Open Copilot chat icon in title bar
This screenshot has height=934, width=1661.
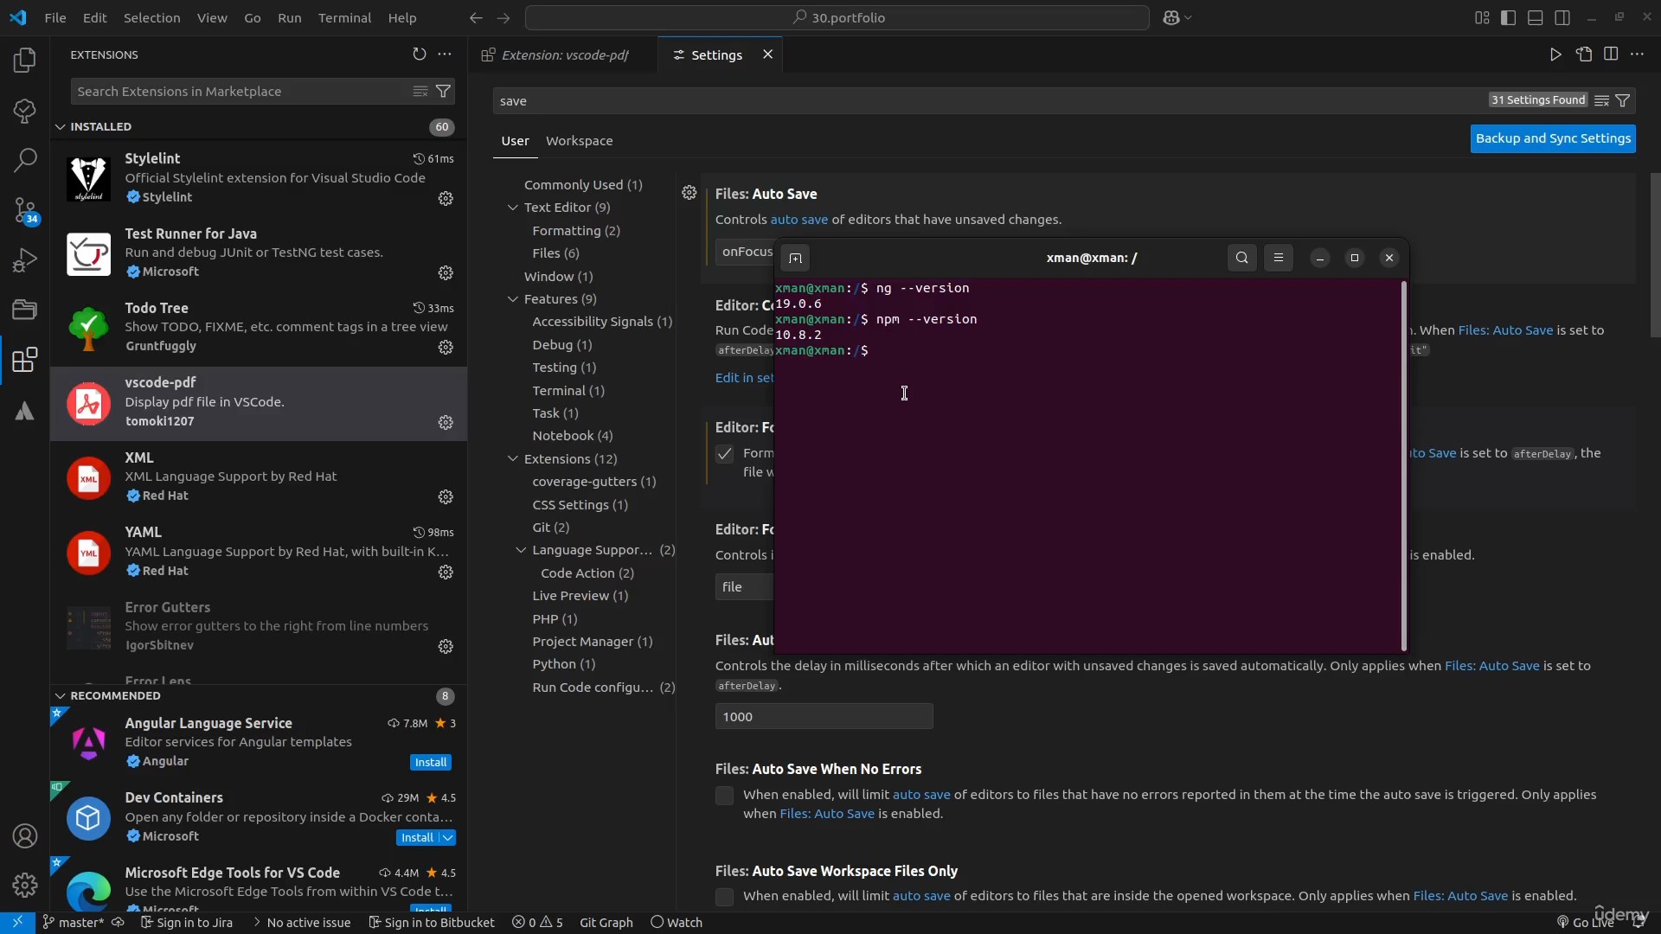[x=1171, y=17]
